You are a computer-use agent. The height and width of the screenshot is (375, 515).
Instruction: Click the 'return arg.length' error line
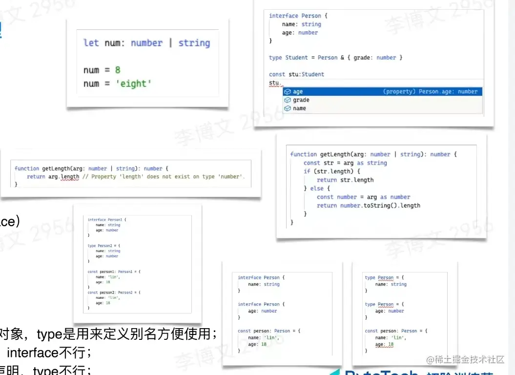click(136, 176)
